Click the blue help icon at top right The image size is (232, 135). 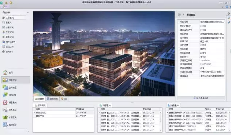[227, 7]
